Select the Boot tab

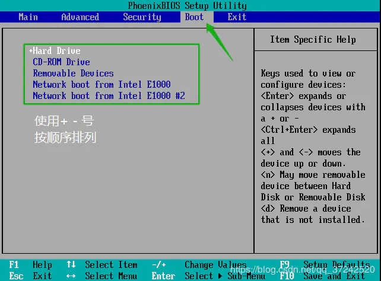194,17
